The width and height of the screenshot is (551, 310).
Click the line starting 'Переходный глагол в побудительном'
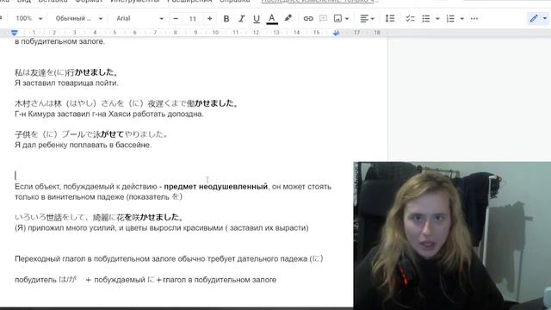pyautogui.click(x=169, y=259)
